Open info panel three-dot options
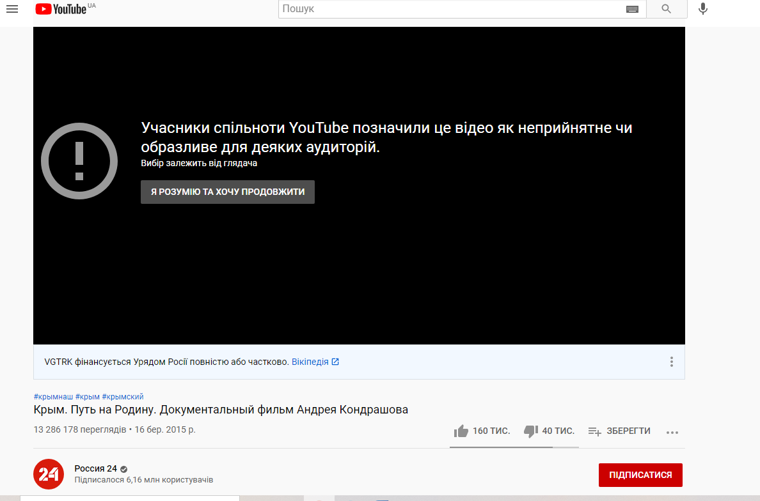 tap(671, 362)
